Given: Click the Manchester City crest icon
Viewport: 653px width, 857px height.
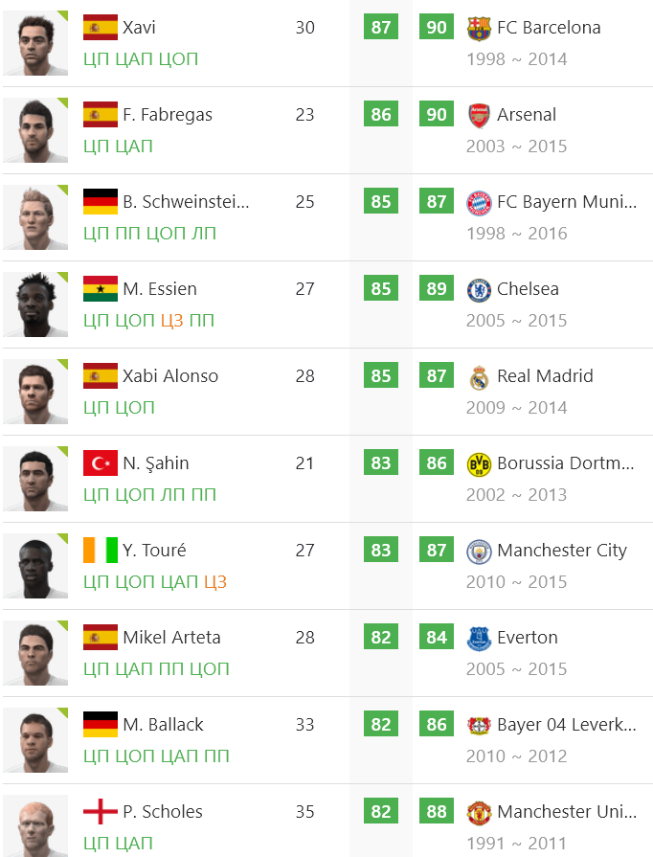Looking at the screenshot, I should tap(478, 551).
